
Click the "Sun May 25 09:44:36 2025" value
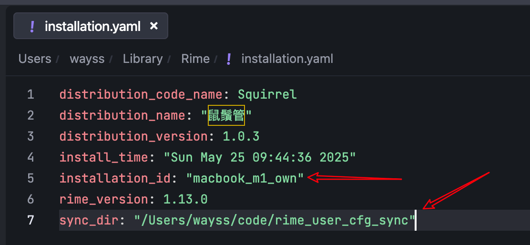[x=260, y=157]
